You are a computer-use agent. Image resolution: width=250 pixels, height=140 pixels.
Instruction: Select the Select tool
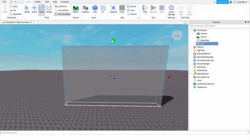[x=27, y=9]
